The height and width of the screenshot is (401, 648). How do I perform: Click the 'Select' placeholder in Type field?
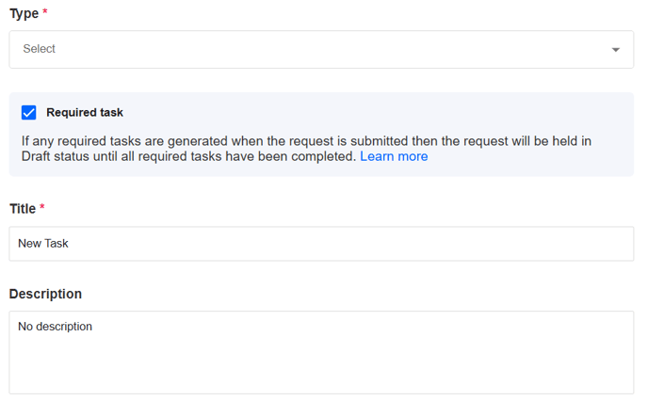click(x=40, y=49)
